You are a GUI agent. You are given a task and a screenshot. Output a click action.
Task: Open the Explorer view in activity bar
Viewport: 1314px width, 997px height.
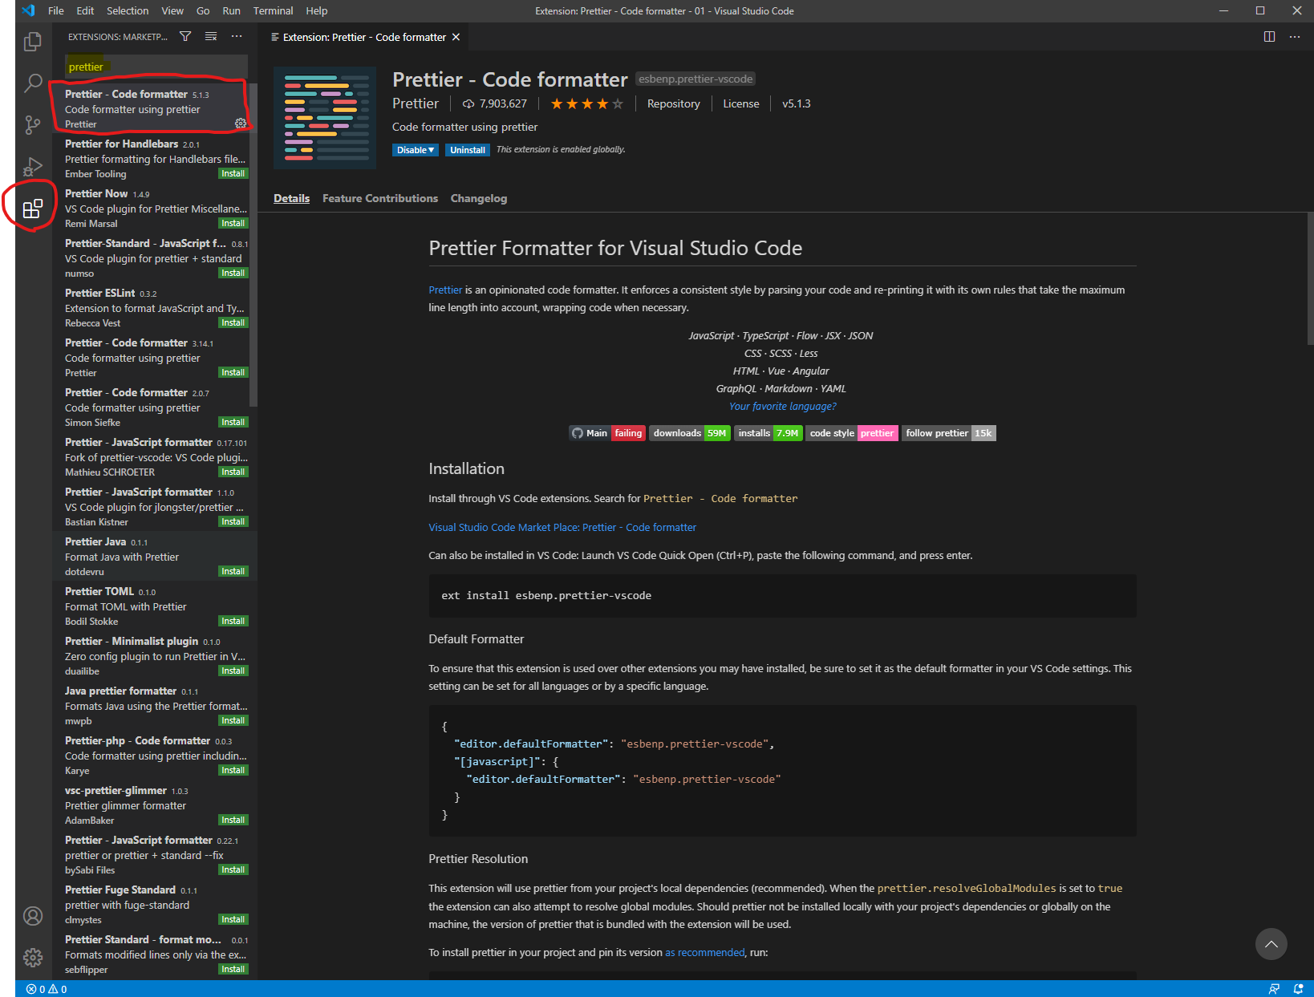tap(33, 41)
